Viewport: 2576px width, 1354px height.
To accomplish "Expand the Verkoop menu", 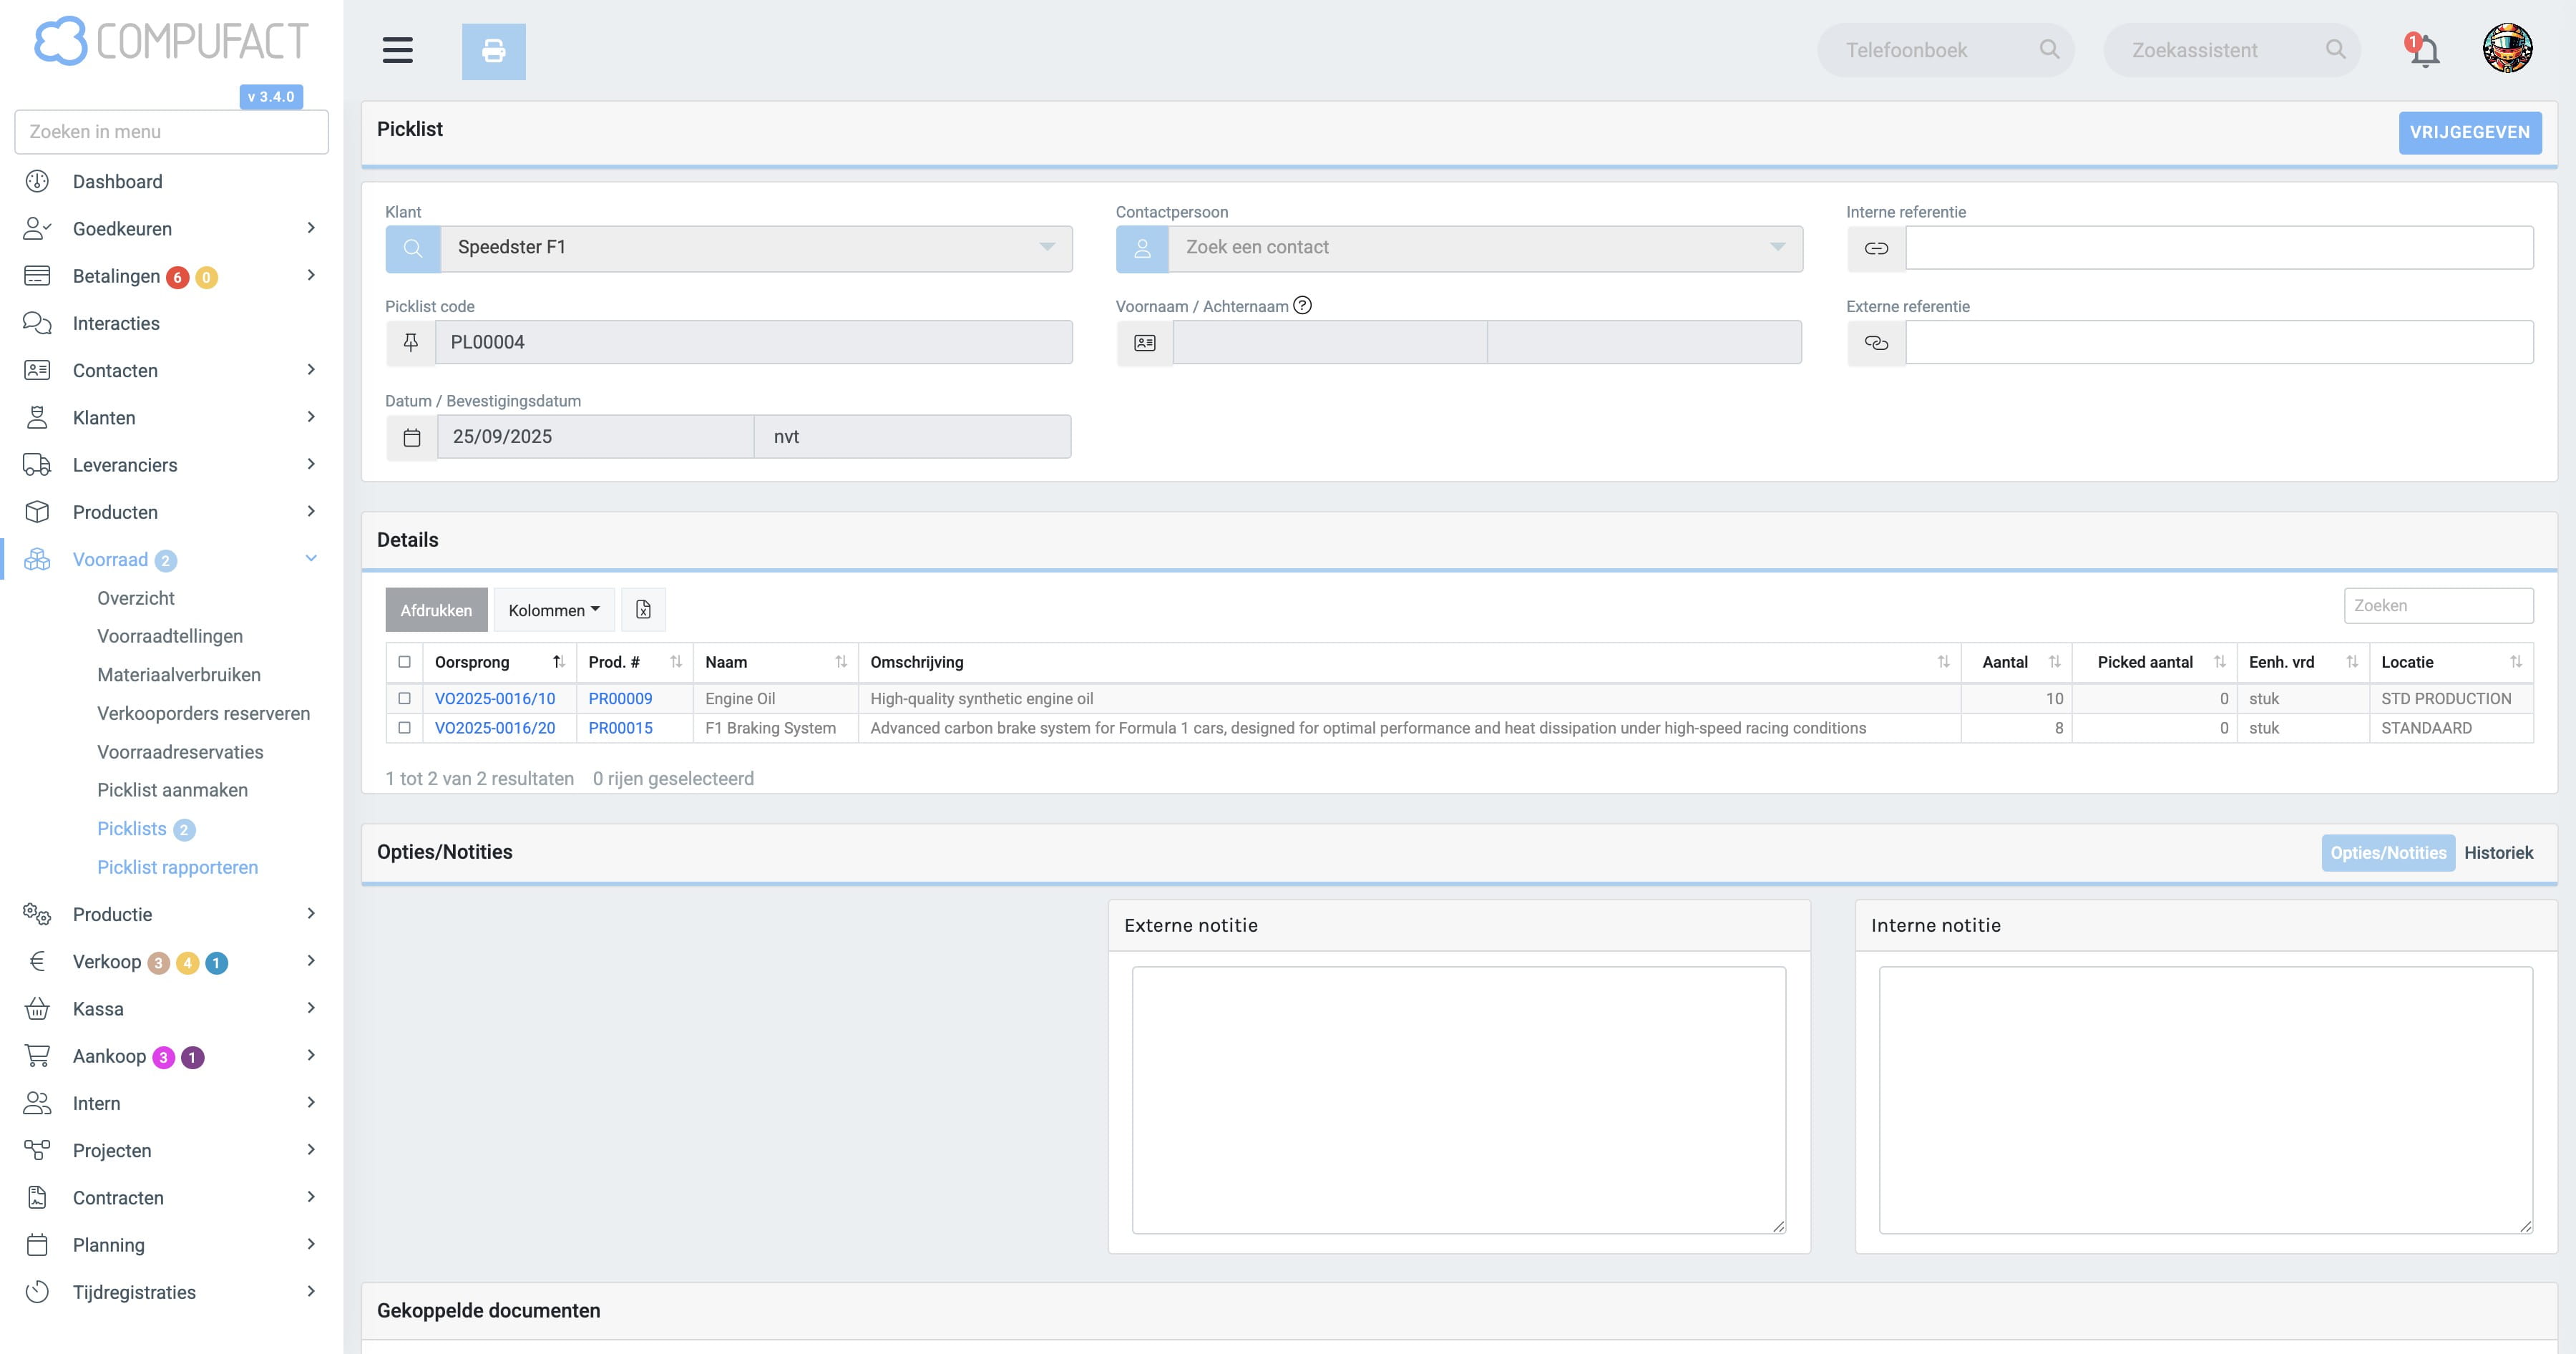I will 311,961.
